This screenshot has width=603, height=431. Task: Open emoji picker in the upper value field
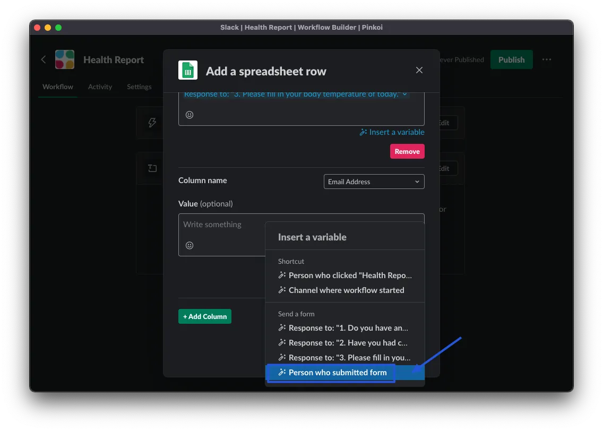[x=189, y=115]
